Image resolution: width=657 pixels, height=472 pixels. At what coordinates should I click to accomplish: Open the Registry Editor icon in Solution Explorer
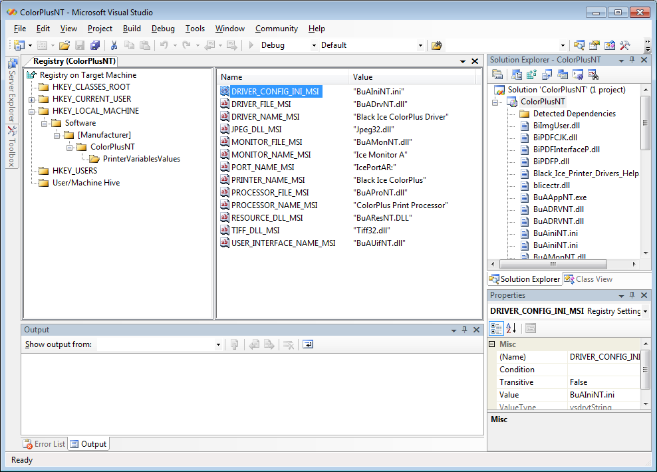pyautogui.click(x=532, y=75)
